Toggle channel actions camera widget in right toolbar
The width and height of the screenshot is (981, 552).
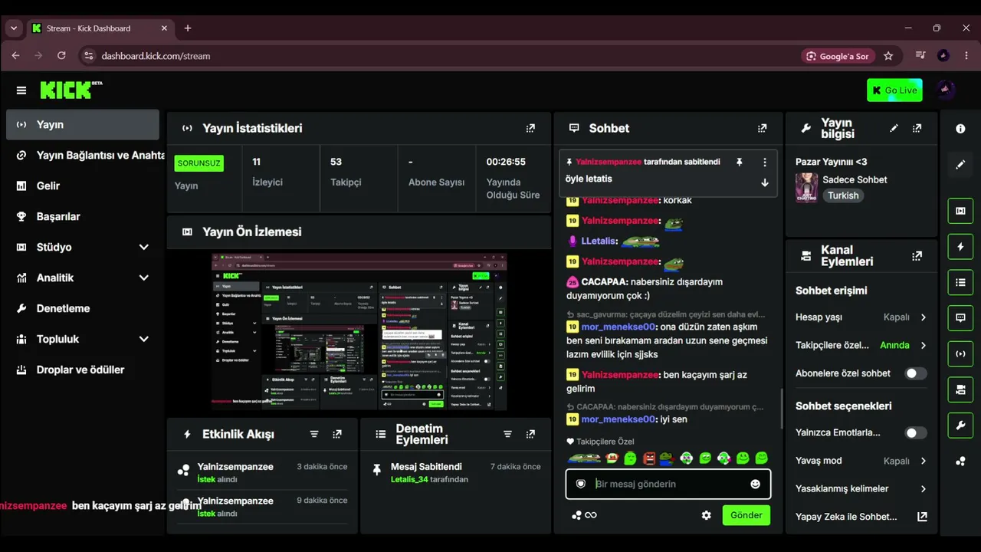click(960, 389)
